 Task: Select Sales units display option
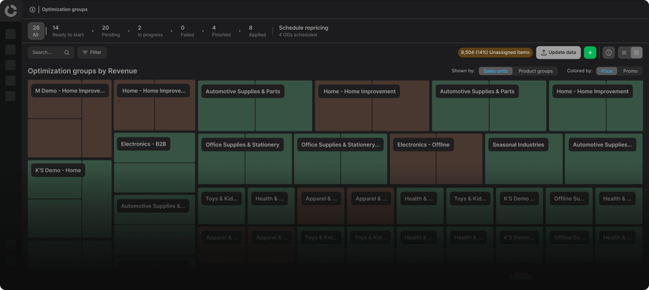[x=496, y=71]
